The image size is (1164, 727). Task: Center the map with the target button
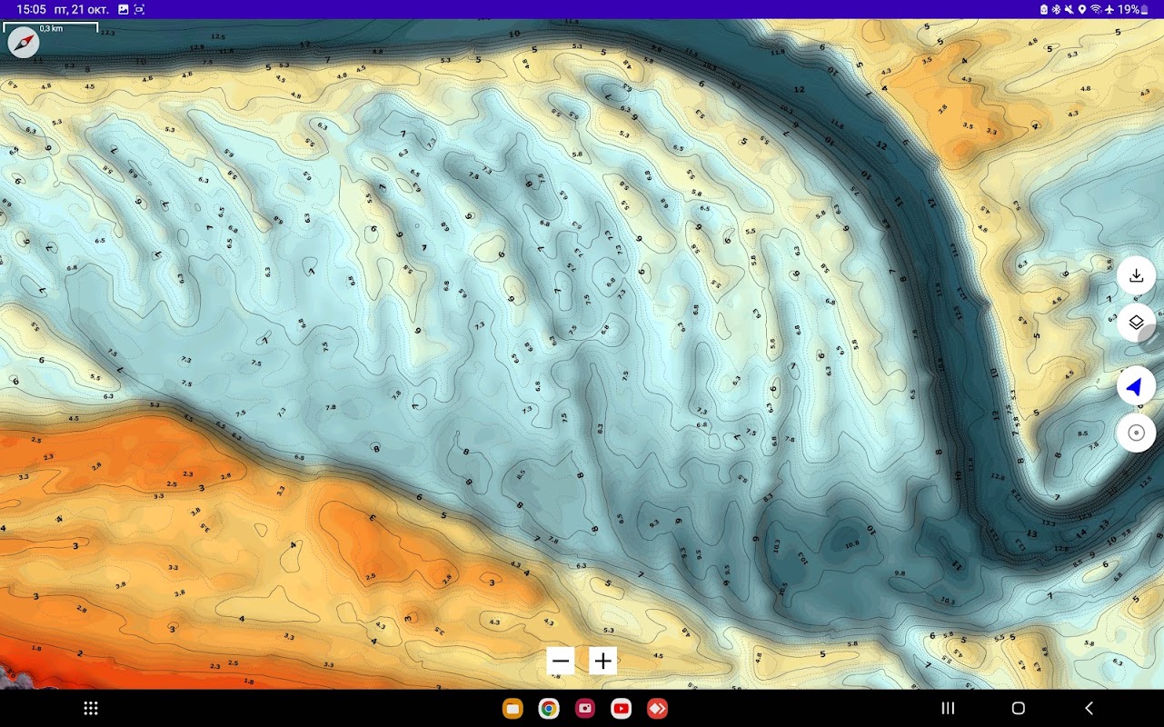coord(1136,433)
